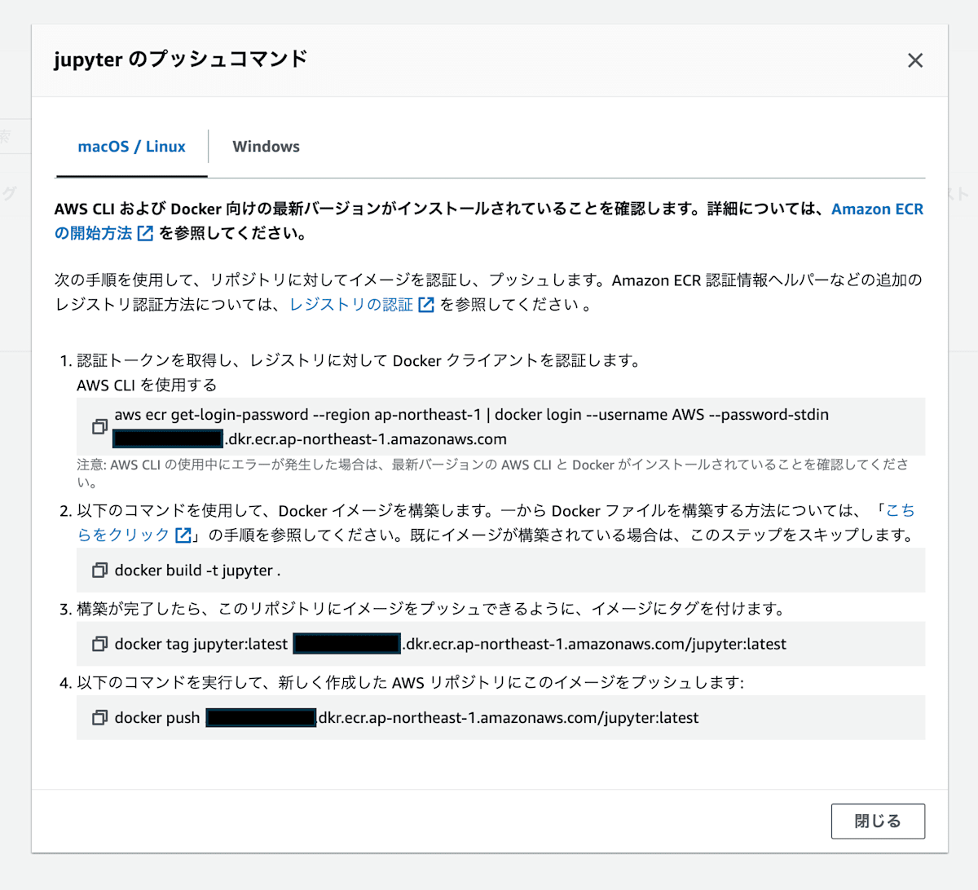This screenshot has height=890, width=978.
Task: Open the レジストリの認証 link
Action: click(x=362, y=305)
